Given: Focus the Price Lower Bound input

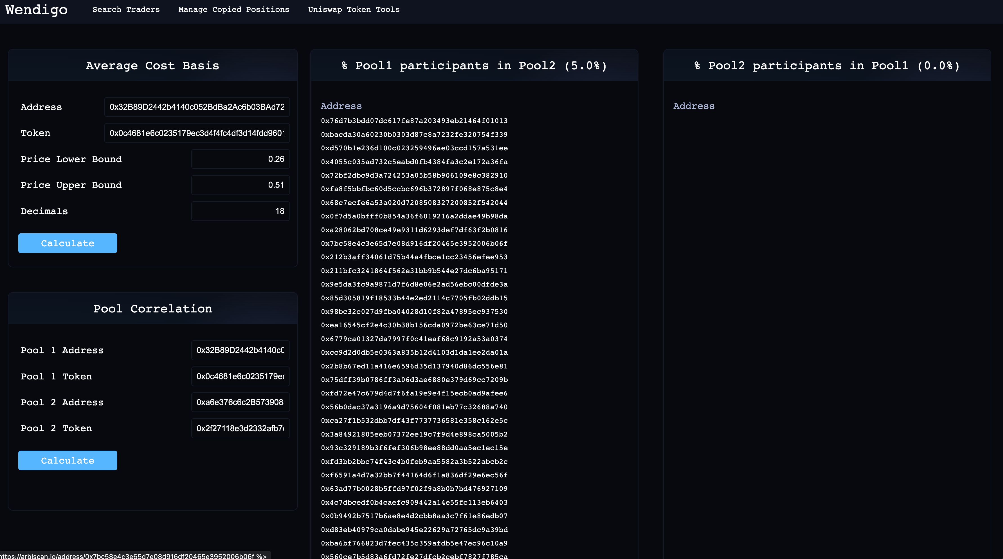Looking at the screenshot, I should 240,159.
